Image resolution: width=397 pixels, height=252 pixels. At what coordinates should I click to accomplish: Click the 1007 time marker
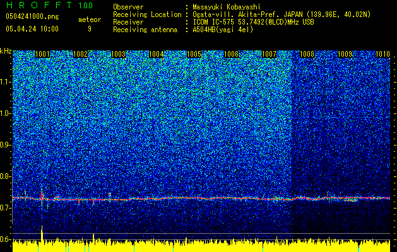tap(269, 54)
